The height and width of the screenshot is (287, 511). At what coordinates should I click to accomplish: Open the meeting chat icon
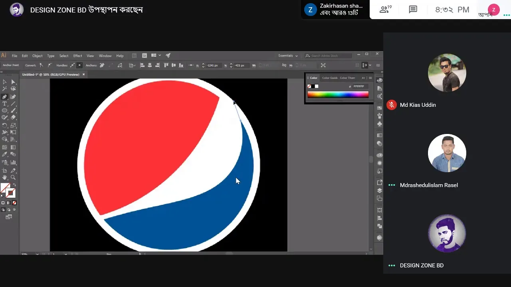tap(413, 10)
